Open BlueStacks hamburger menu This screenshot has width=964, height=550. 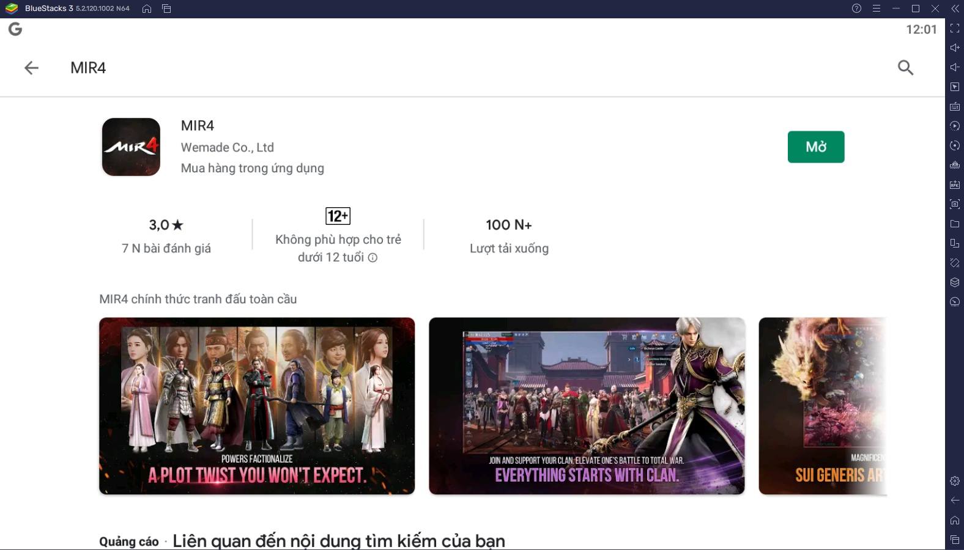[876, 9]
